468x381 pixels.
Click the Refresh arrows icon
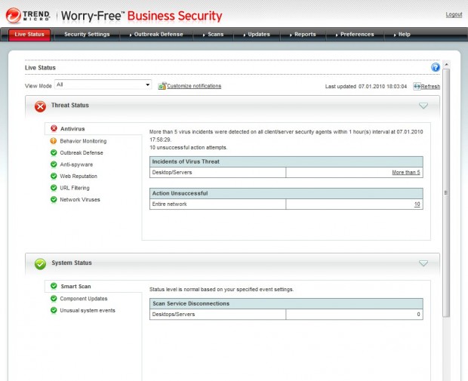click(417, 87)
